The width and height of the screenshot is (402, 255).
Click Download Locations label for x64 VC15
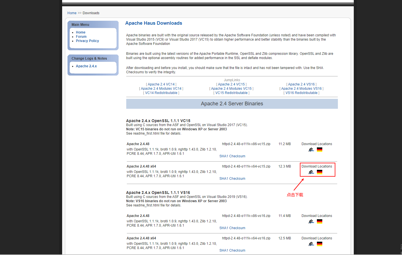(317, 166)
